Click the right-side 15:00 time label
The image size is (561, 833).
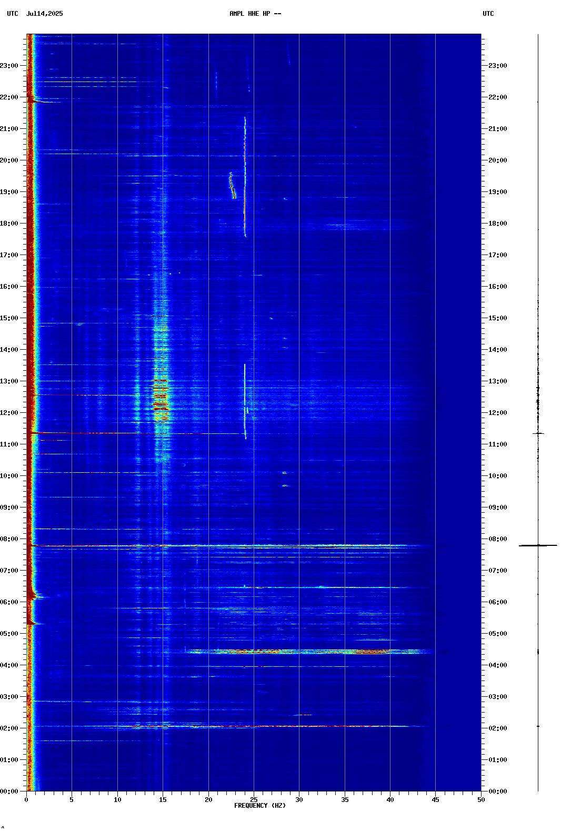point(498,318)
